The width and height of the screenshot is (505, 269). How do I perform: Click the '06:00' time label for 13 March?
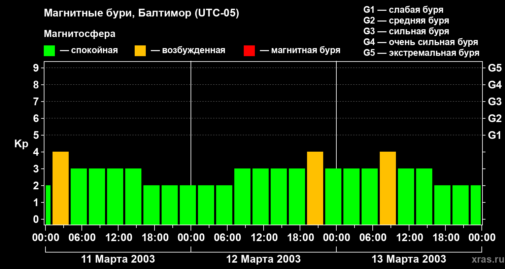click(373, 238)
